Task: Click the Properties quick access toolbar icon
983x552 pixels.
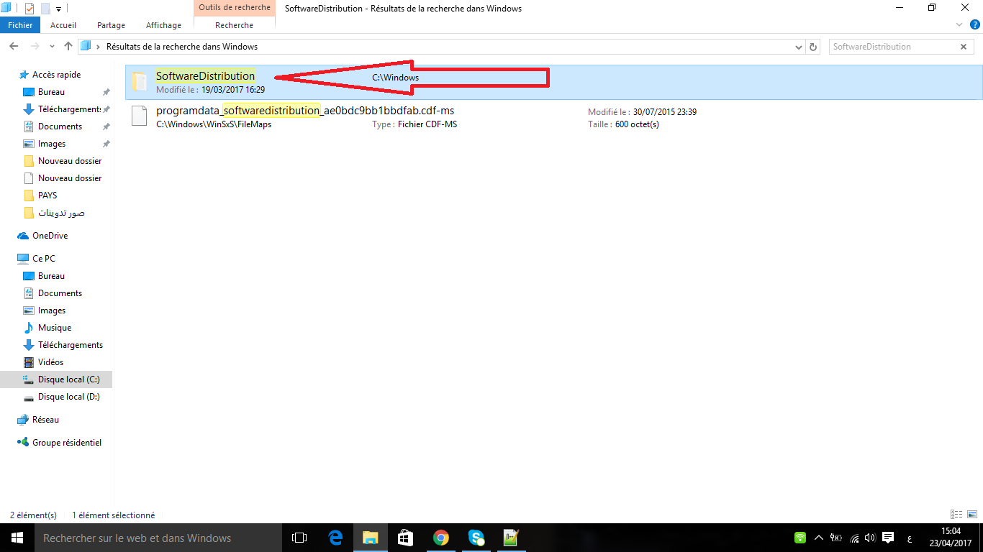Action: [29, 9]
